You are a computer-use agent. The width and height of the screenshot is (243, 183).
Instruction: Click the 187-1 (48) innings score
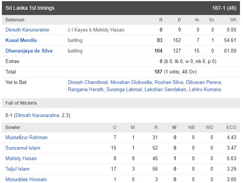224,8
